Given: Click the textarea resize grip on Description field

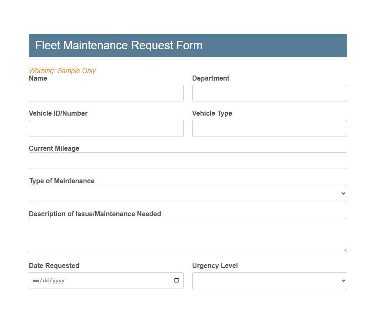Looking at the screenshot, I should point(345,250).
